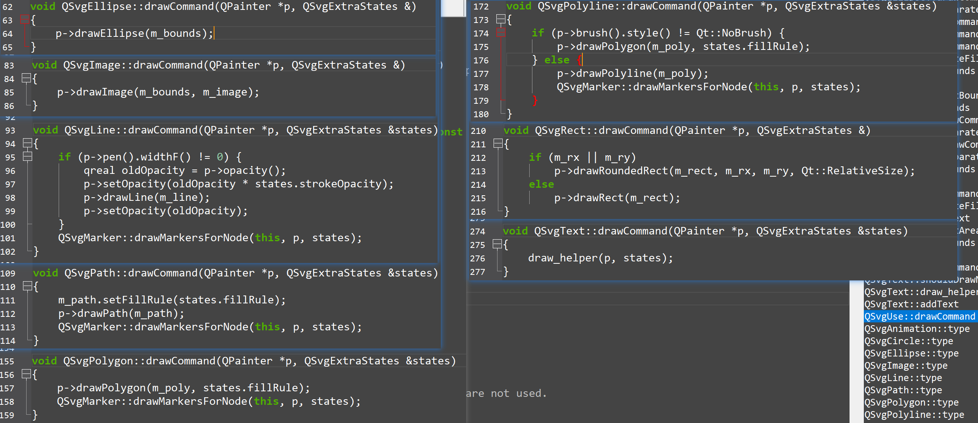Click the fold marker beside QSvgRect::drawCommand body
Image resolution: width=978 pixels, height=423 pixels.
(499, 144)
